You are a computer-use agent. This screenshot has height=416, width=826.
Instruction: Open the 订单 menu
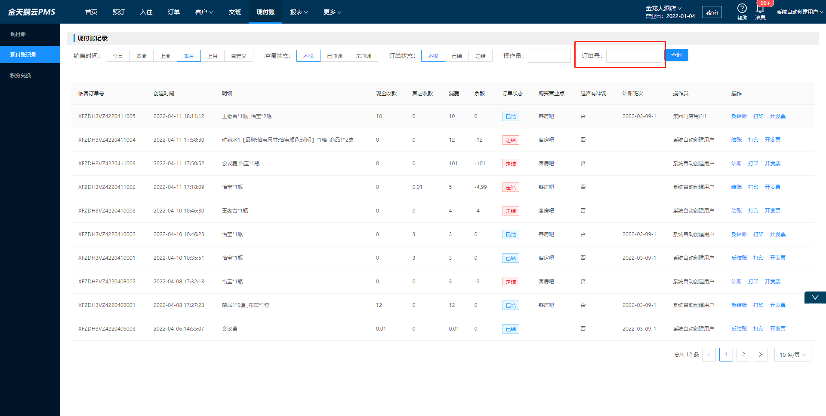(x=174, y=12)
